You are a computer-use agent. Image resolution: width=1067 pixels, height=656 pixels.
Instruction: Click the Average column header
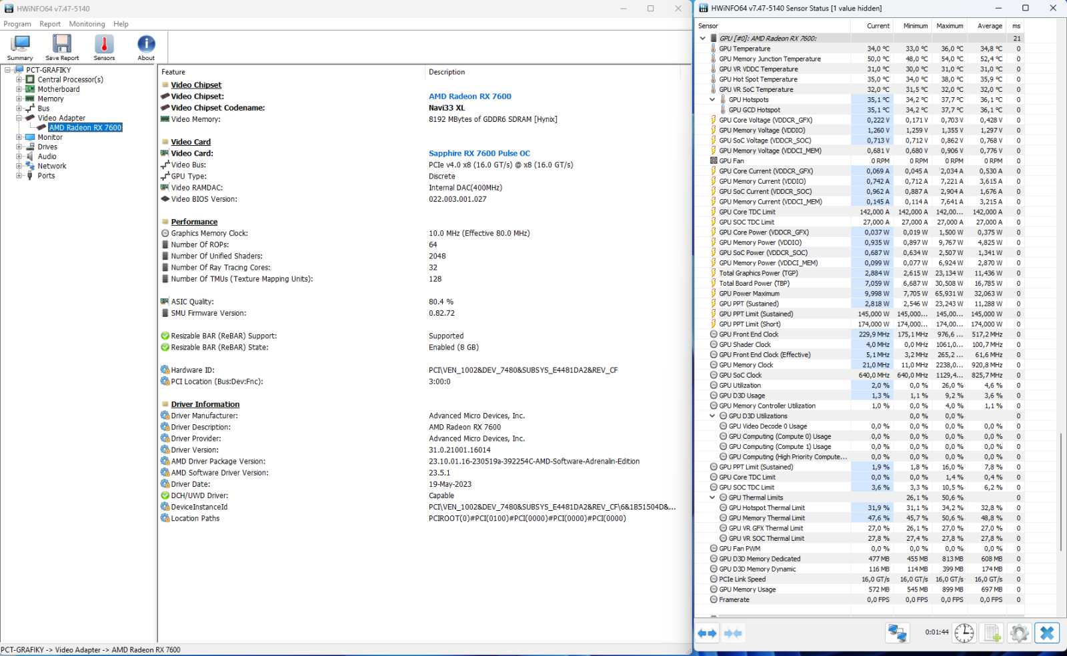click(986, 26)
